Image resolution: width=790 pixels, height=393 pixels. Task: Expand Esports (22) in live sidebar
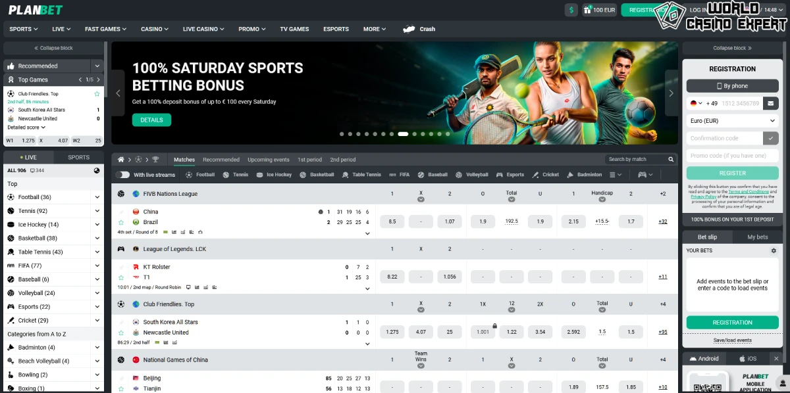pos(97,307)
